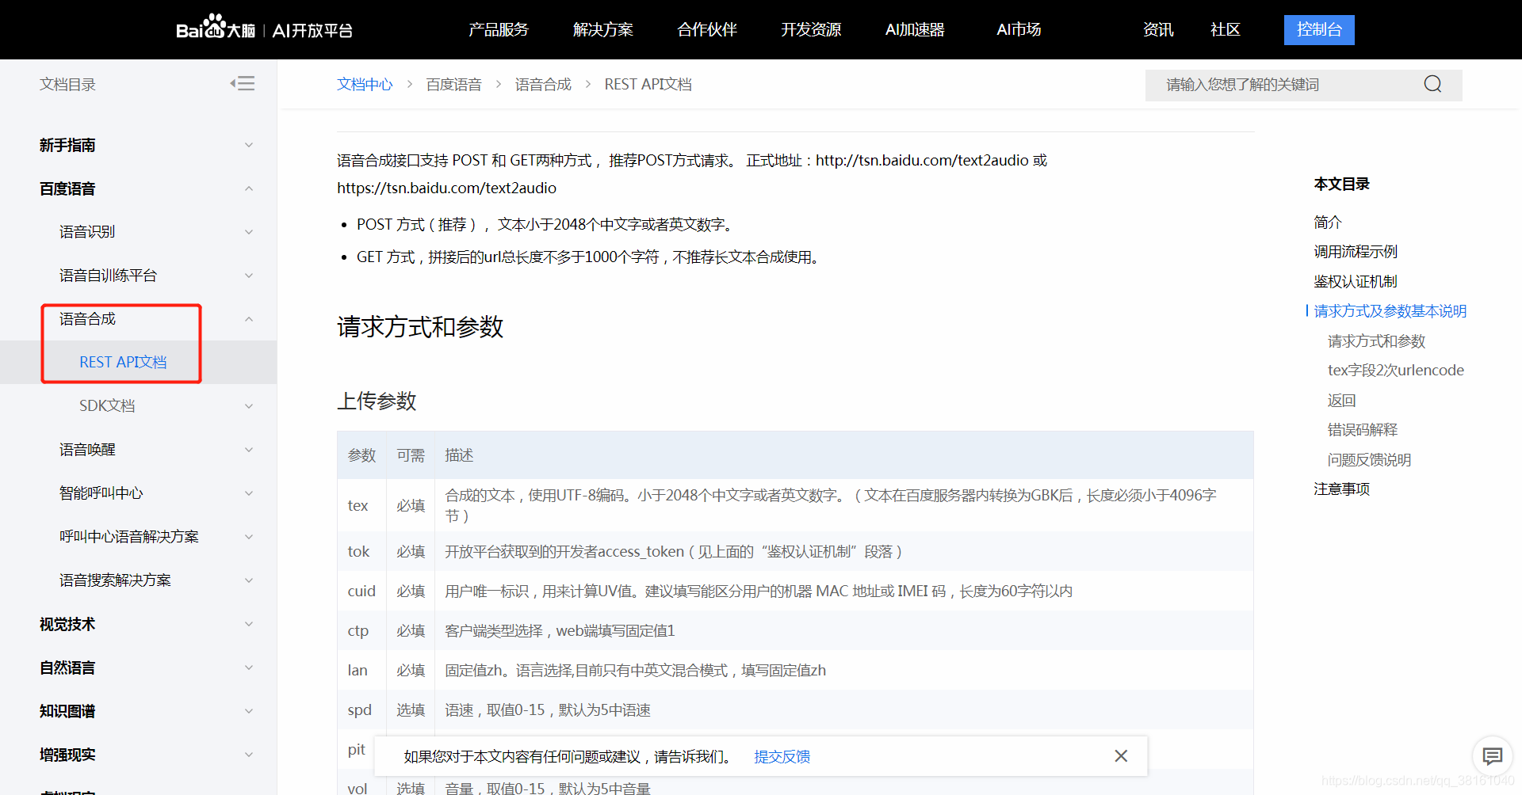Collapse the 语音合成 chevron
Screen dimensions: 1522x795
[x=249, y=319]
